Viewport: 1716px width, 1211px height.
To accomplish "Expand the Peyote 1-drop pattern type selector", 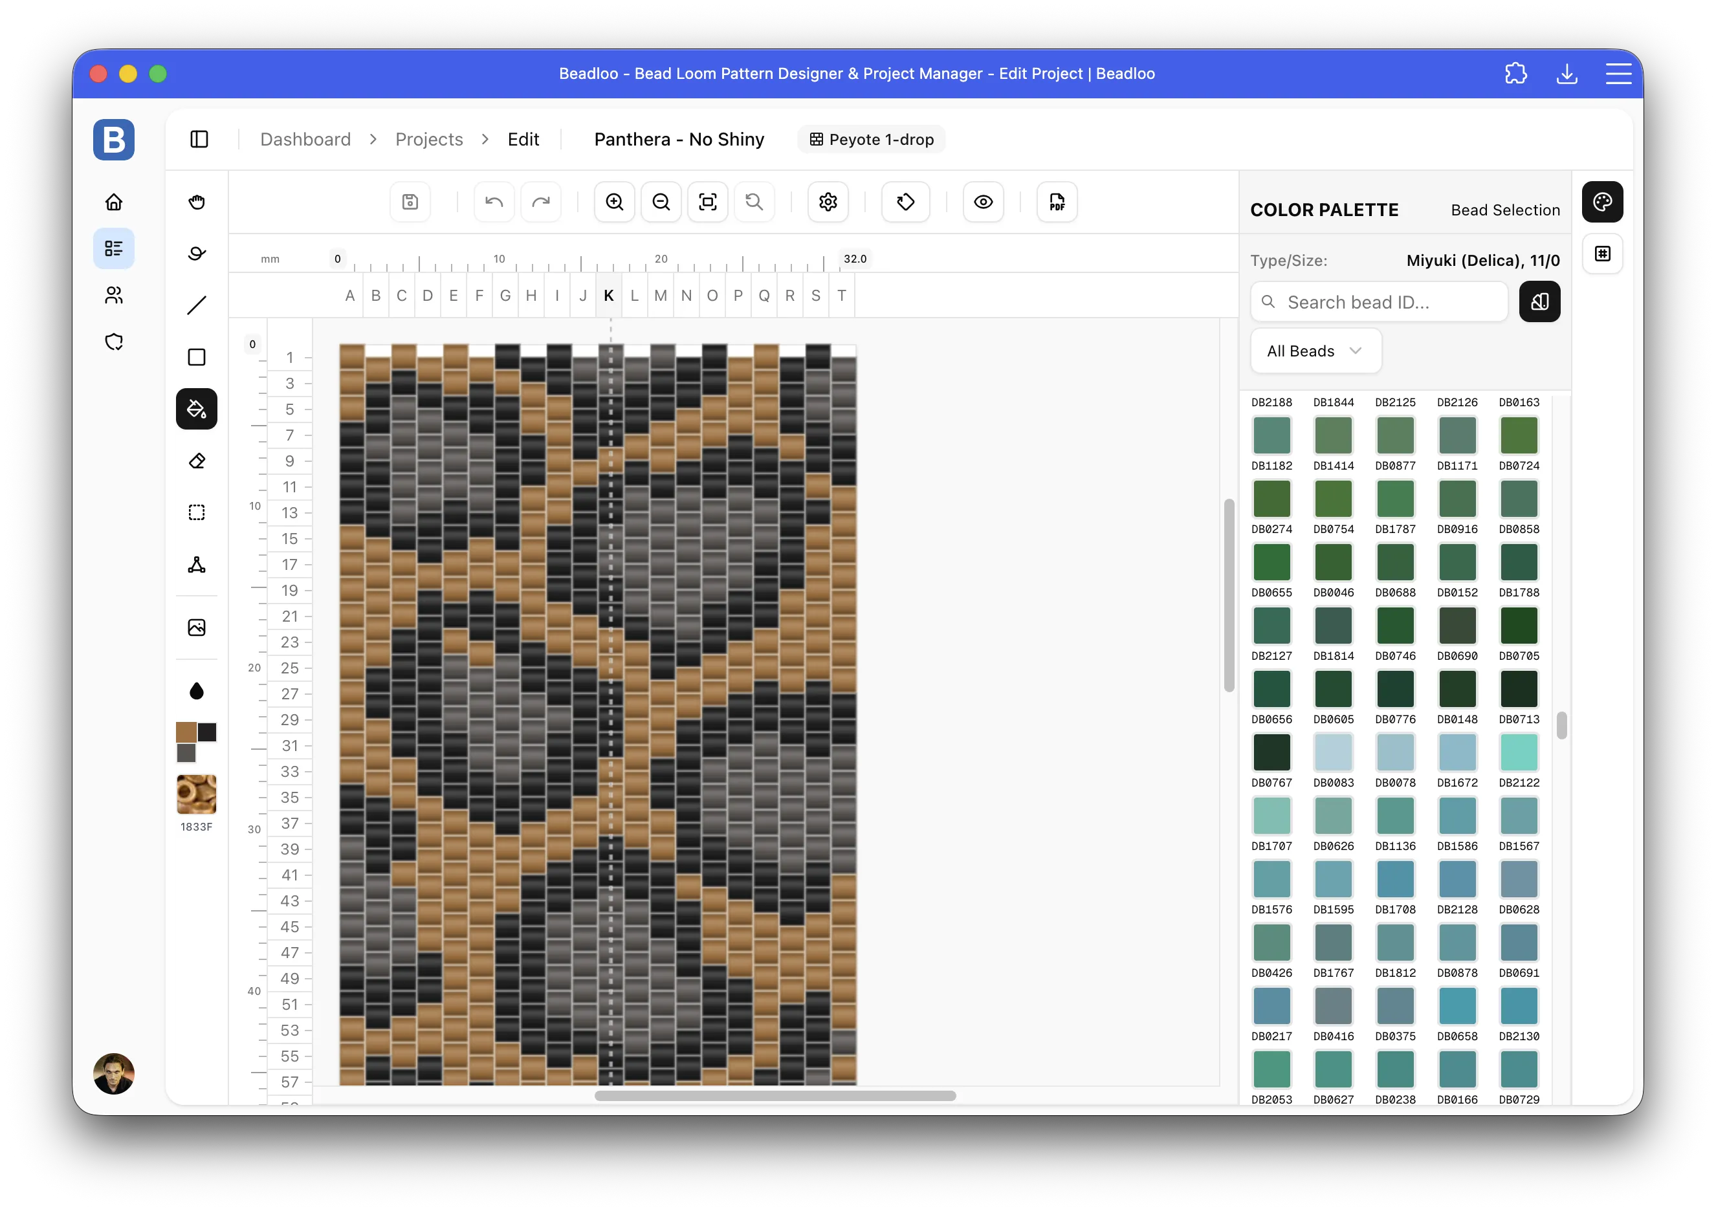I will [871, 139].
